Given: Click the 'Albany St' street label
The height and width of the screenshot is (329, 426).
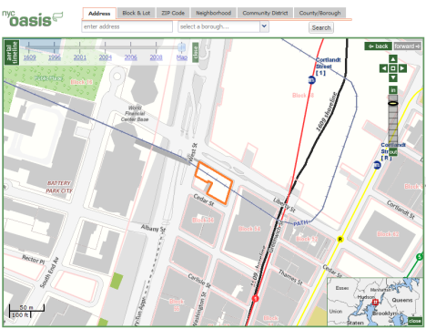Looking at the screenshot, I should coord(153,228).
